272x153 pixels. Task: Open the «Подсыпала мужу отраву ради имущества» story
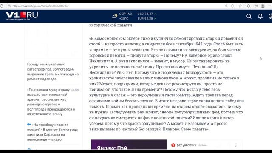pos(53,102)
